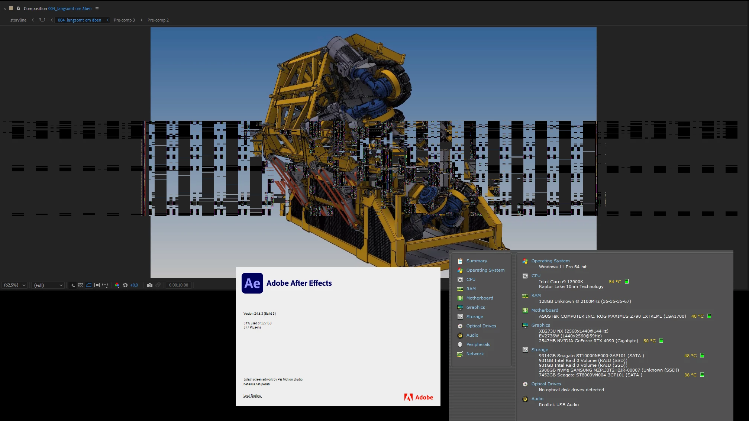The width and height of the screenshot is (749, 421).
Task: Toggle transparency grid checkerboard
Action: [x=81, y=285]
